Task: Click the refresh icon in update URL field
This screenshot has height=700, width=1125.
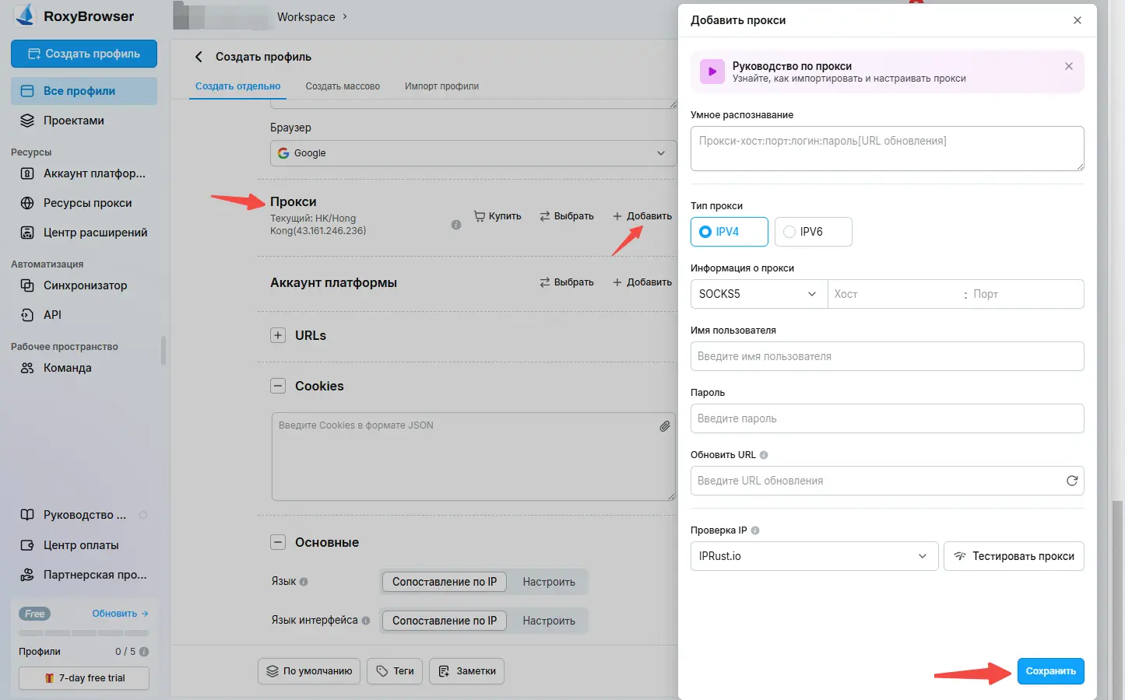Action: [1071, 481]
